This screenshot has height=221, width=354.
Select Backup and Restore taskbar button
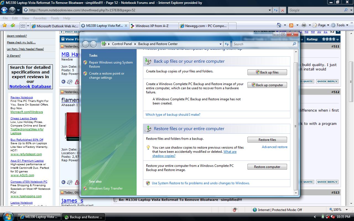84,217
